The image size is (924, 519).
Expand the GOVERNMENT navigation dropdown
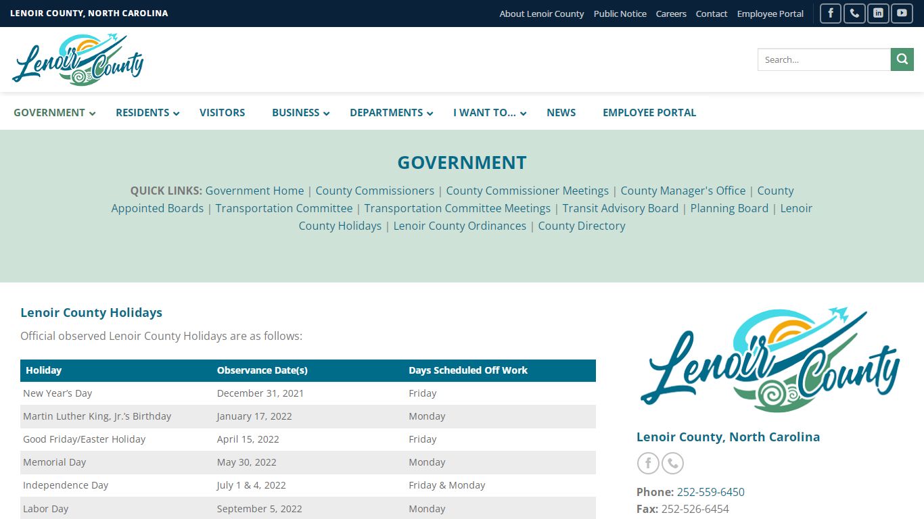[x=49, y=112]
